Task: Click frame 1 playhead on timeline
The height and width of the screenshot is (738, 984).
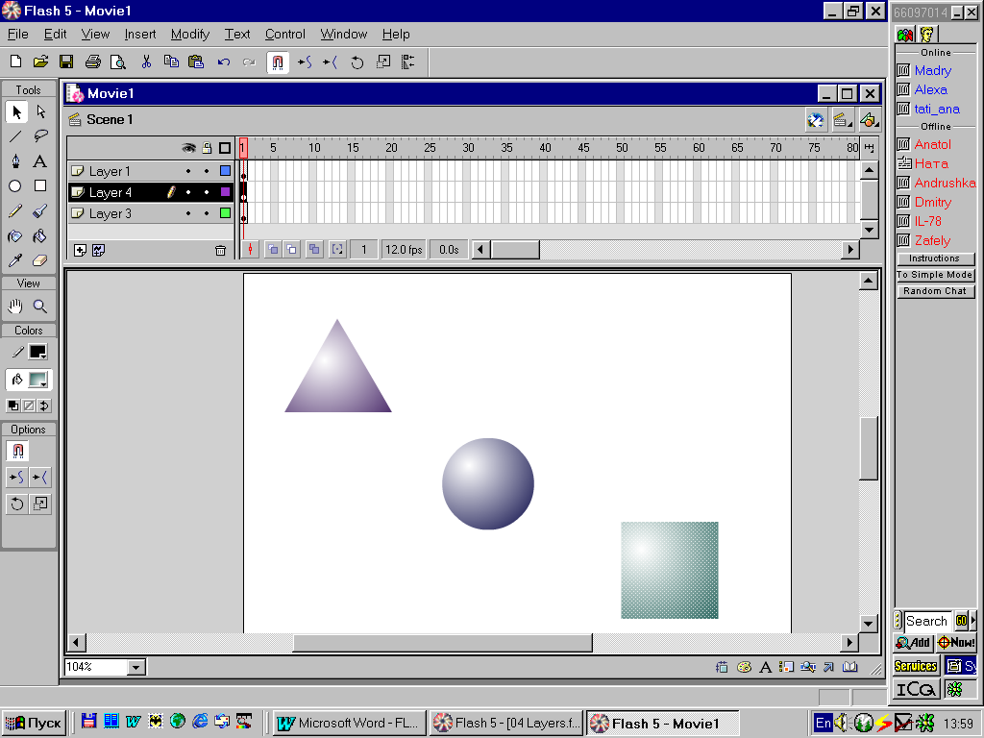Action: coord(243,148)
